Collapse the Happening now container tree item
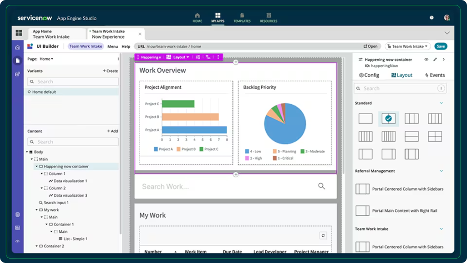467x263 pixels. point(37,166)
